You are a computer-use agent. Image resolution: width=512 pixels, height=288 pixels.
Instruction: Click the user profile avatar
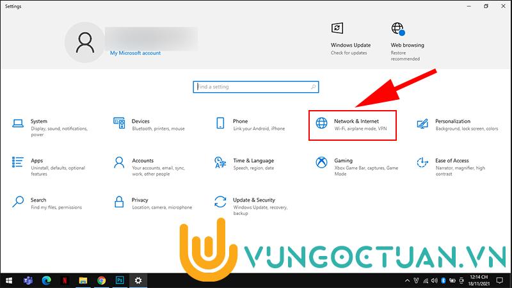coord(85,42)
